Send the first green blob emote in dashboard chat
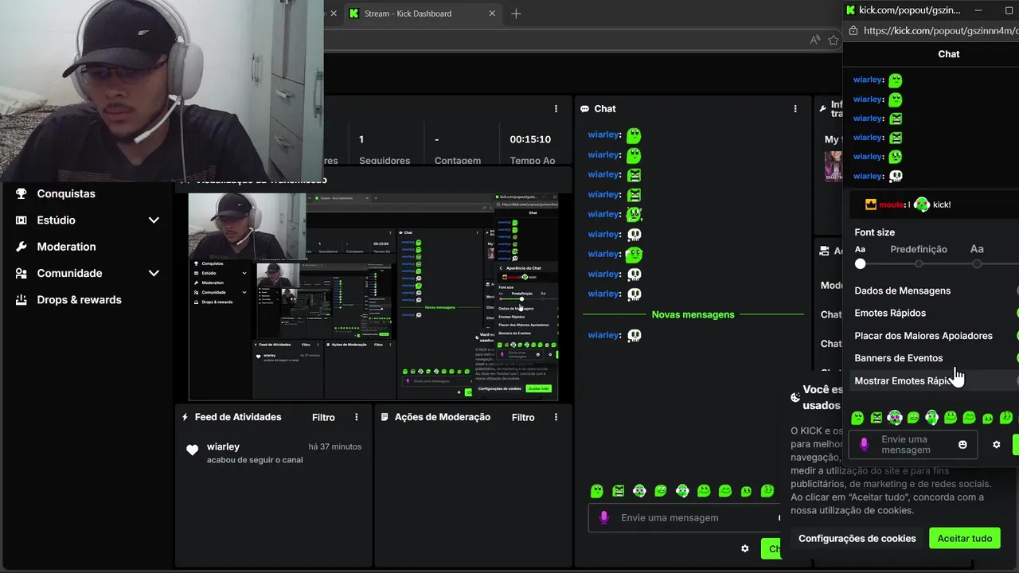The image size is (1019, 573). pos(597,491)
